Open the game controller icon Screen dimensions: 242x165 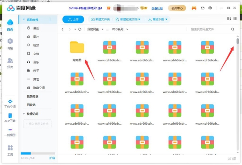[x=194, y=8]
